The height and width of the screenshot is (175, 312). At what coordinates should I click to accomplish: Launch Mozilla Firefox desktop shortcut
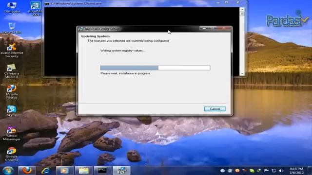12,92
